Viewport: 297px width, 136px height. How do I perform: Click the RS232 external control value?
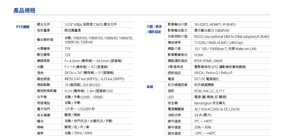[231, 37]
